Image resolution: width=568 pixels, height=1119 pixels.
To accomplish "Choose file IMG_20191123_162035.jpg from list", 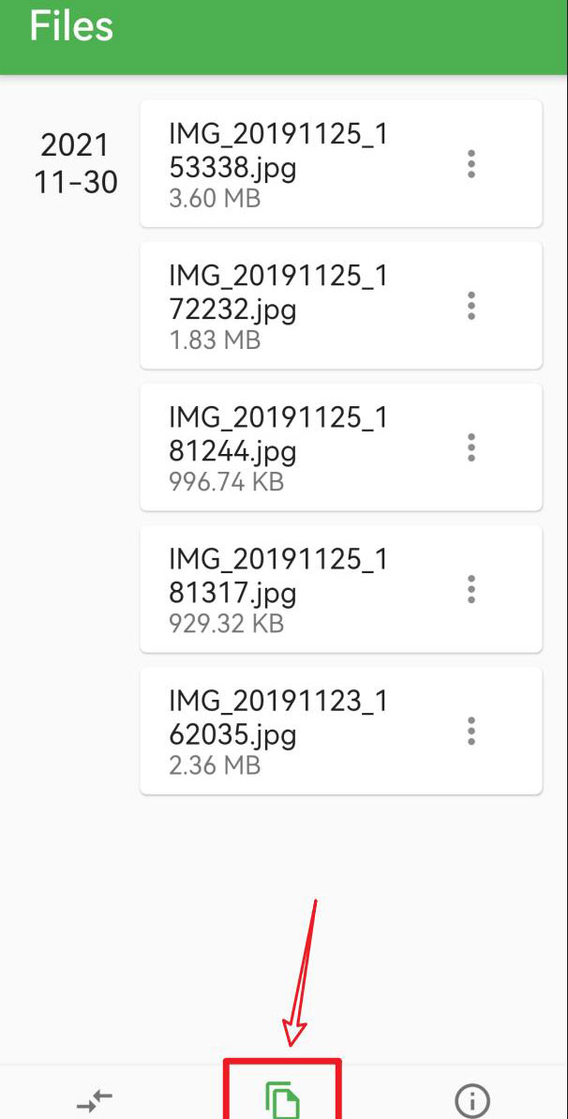I will click(278, 718).
